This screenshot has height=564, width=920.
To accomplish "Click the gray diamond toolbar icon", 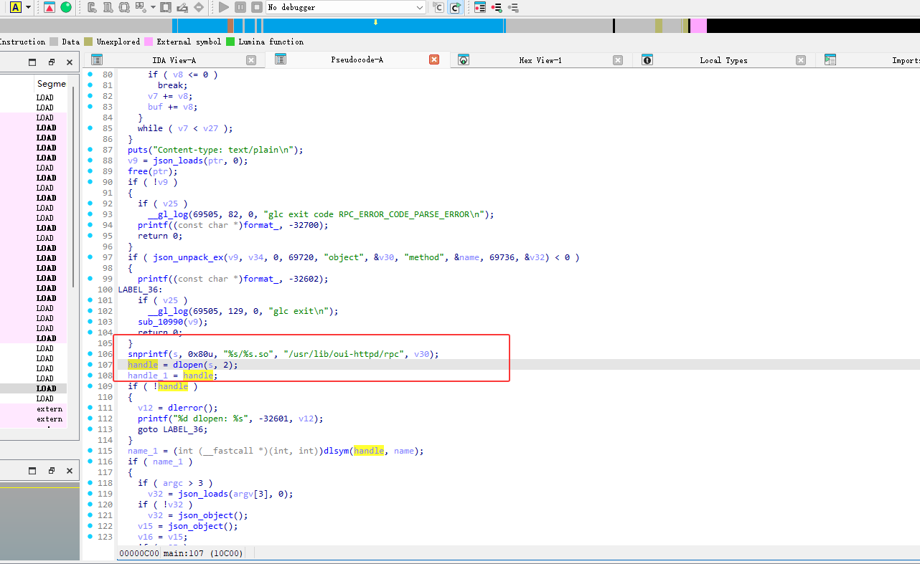I will pos(199,7).
